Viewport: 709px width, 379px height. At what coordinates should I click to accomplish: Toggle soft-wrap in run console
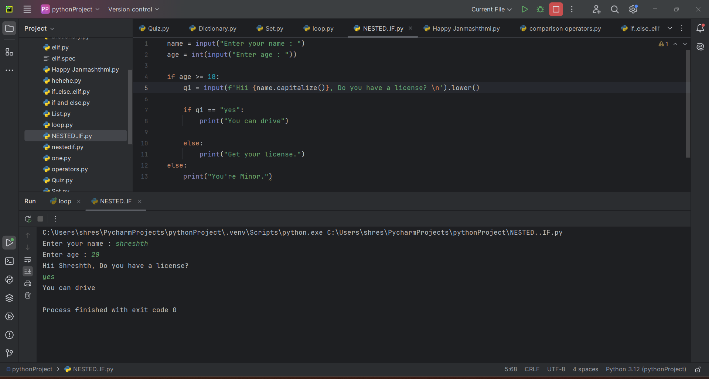(28, 259)
